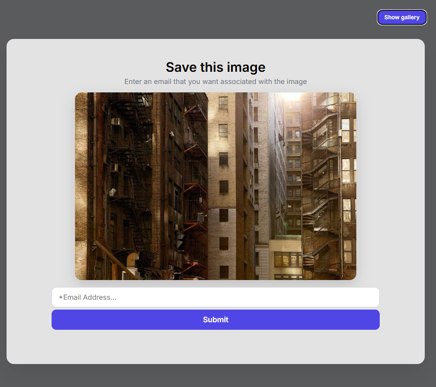Viewport: 436px width, 387px height.
Task: Click inside the Email Address input field
Action: (216, 297)
